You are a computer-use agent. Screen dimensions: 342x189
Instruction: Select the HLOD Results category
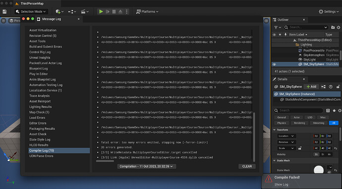(x=39, y=145)
